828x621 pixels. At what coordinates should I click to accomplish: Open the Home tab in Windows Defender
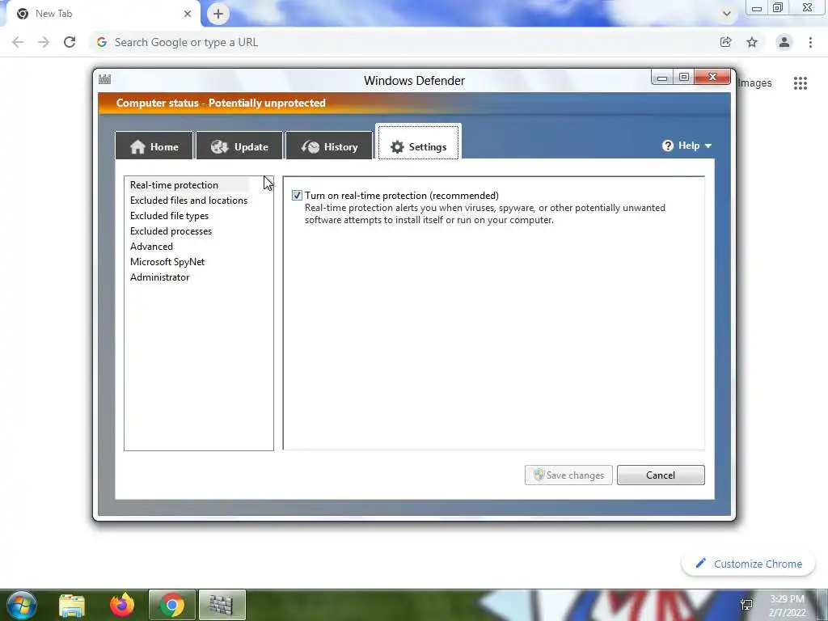point(154,146)
